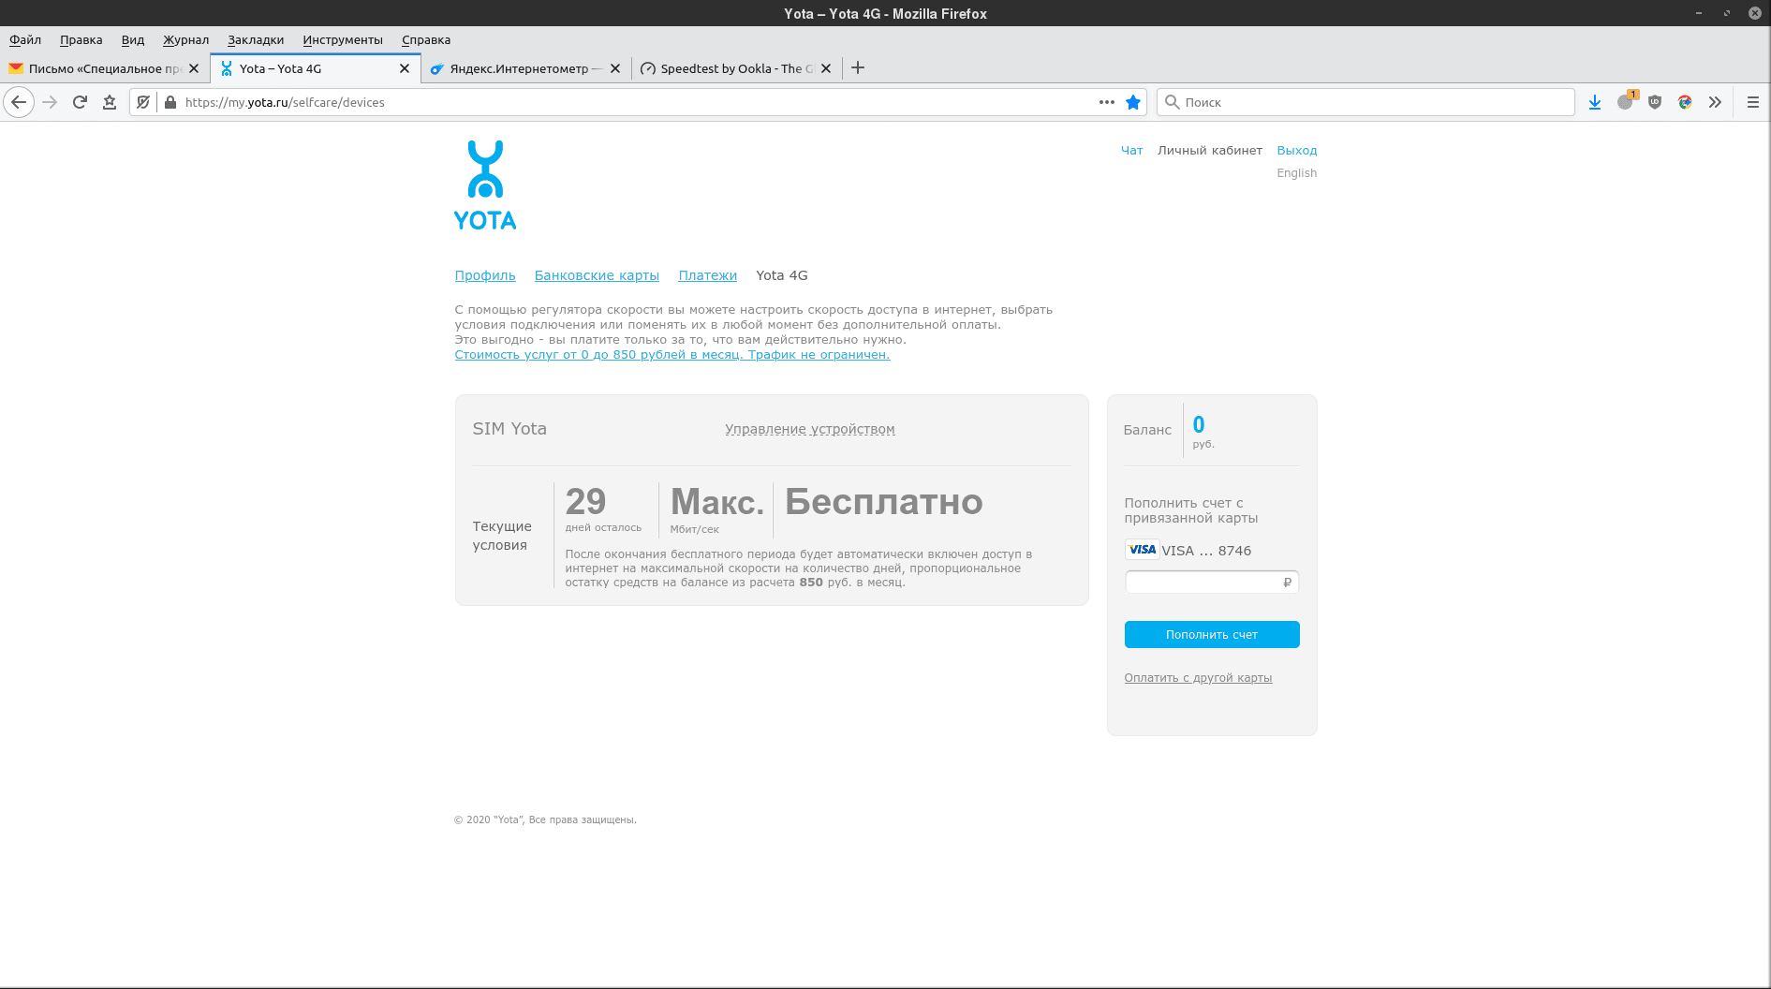The image size is (1771, 989).
Task: Close the Письмо mail tab
Action: [x=194, y=68]
